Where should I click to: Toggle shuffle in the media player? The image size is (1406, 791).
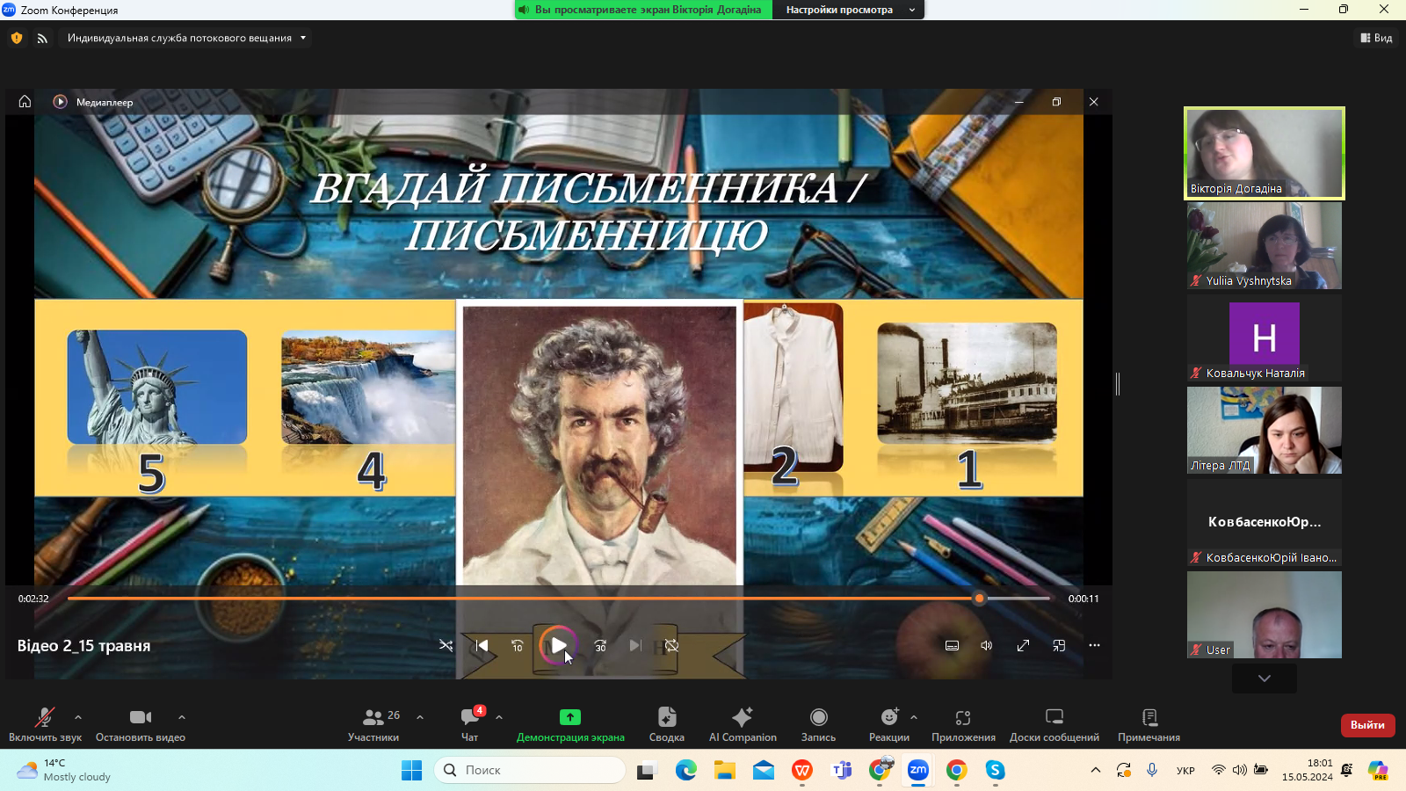pos(446,646)
